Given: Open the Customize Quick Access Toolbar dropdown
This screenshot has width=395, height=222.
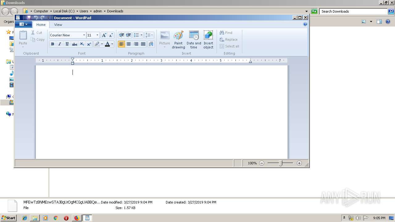Looking at the screenshot, I should point(48,18).
